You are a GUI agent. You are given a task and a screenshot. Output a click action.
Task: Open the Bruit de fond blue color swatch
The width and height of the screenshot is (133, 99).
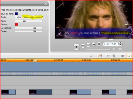(x=16, y=14)
